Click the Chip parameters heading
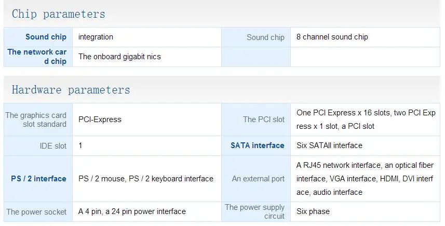This screenshot has height=226, width=445. click(59, 14)
